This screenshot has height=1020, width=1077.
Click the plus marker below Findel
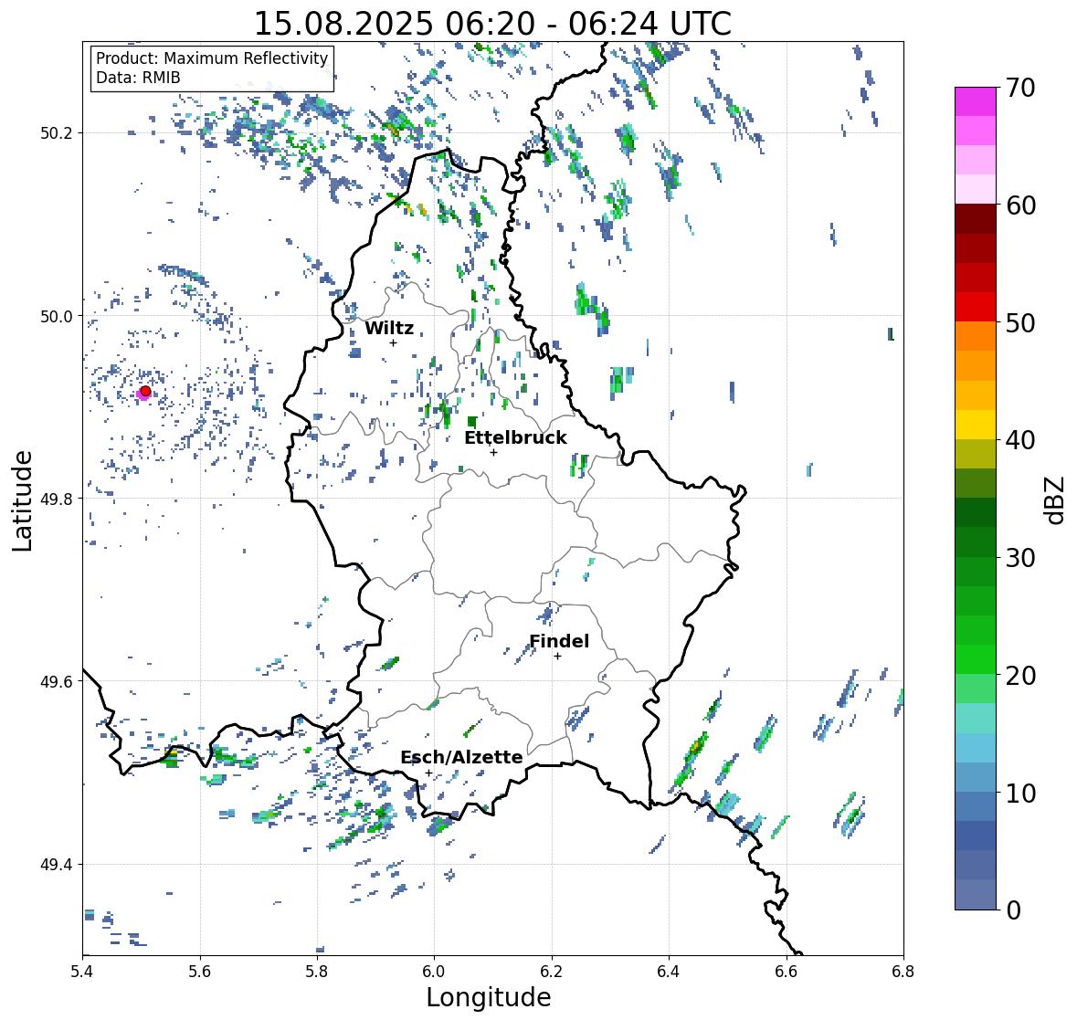pos(558,657)
